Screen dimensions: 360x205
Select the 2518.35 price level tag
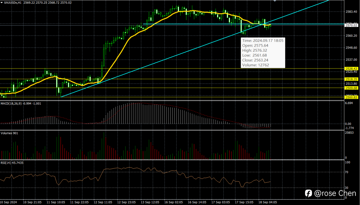click(351, 79)
